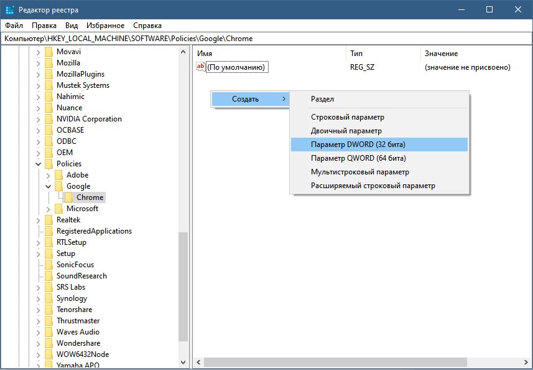Screen dimensions: 533x370
Task: Click the OCBASE folder icon
Action: [49, 130]
